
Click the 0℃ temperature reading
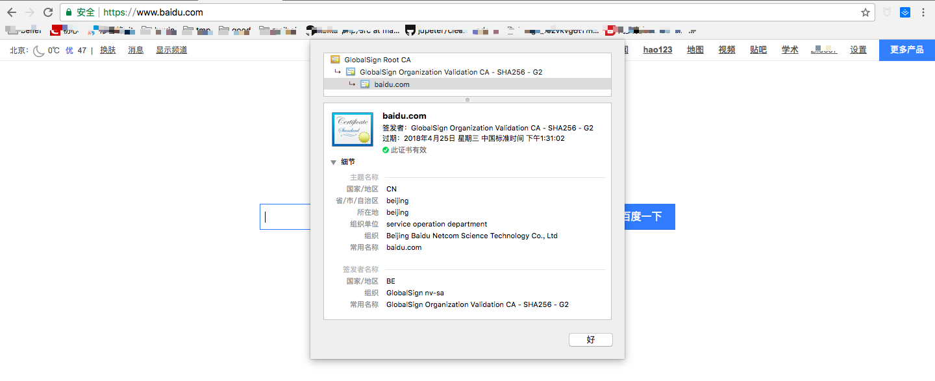point(54,50)
